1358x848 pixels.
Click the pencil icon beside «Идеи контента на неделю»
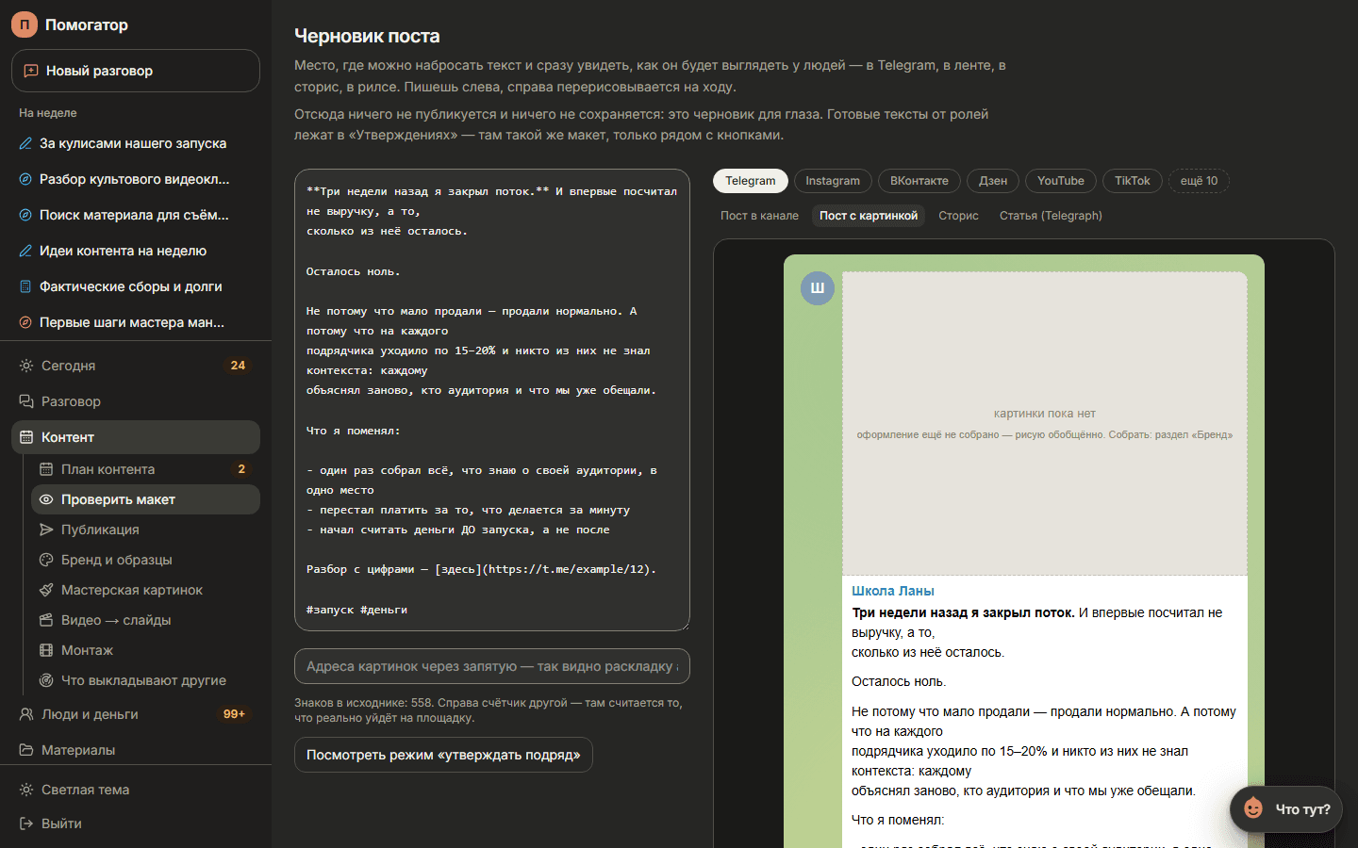25,251
